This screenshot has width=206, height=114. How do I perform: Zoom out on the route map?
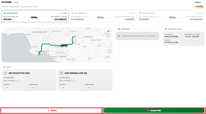point(108,36)
